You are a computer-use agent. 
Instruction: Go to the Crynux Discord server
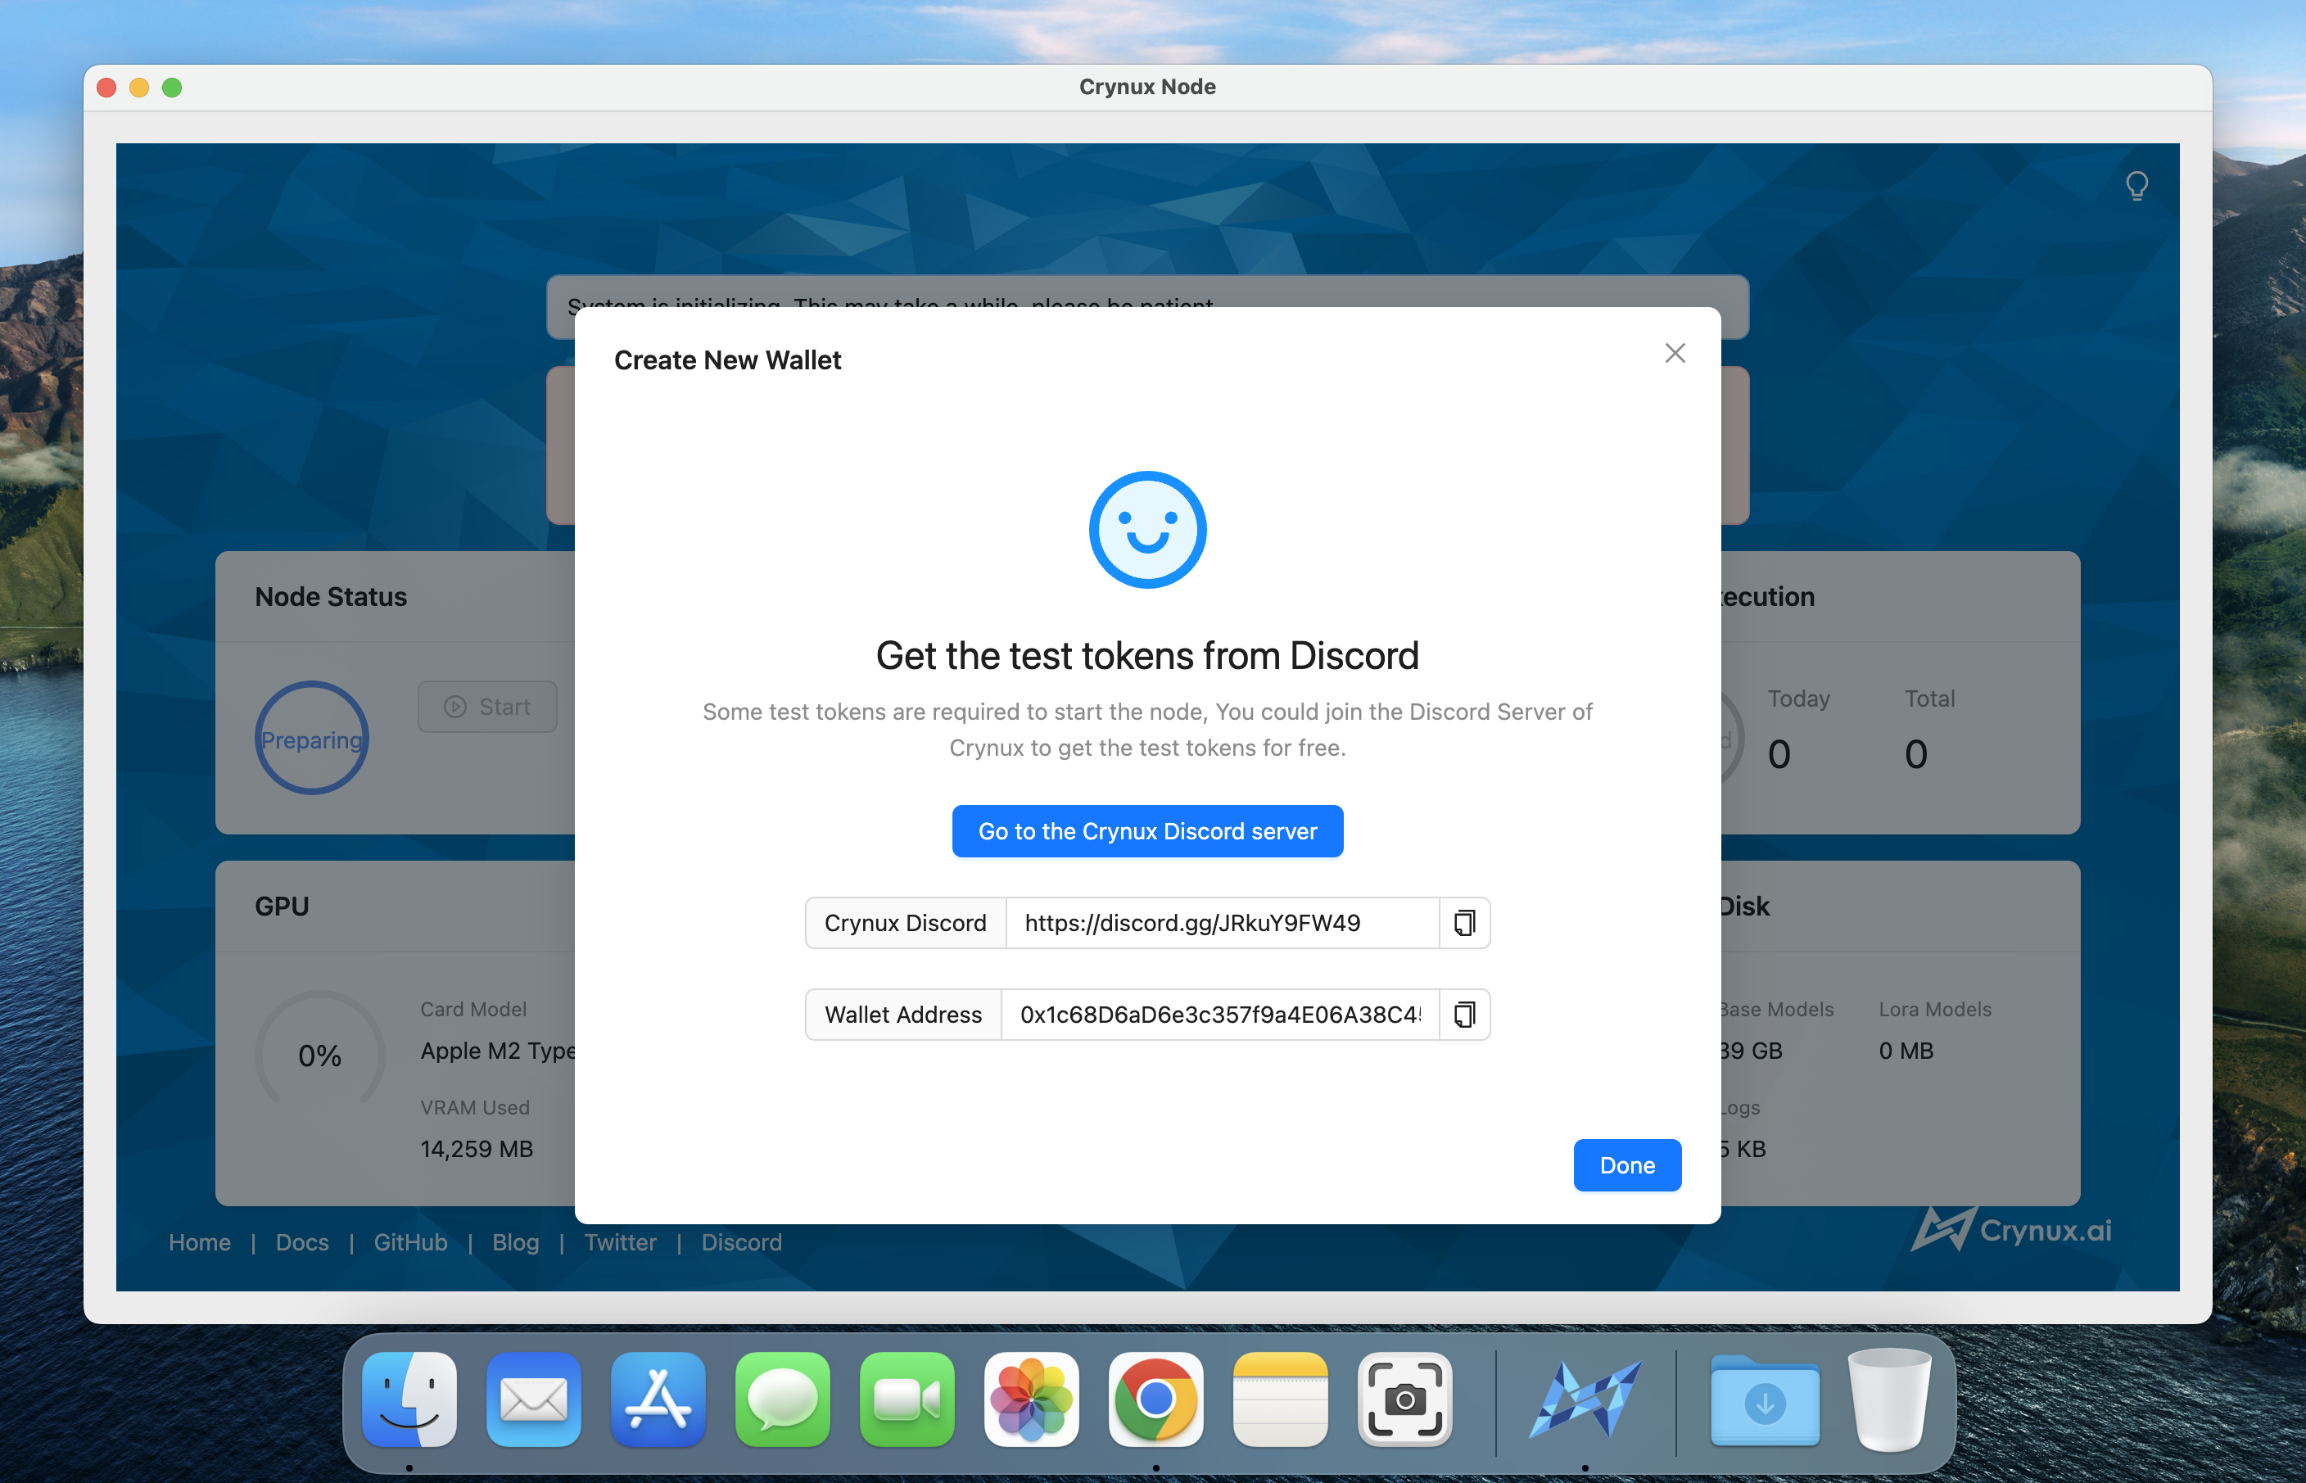click(1146, 831)
